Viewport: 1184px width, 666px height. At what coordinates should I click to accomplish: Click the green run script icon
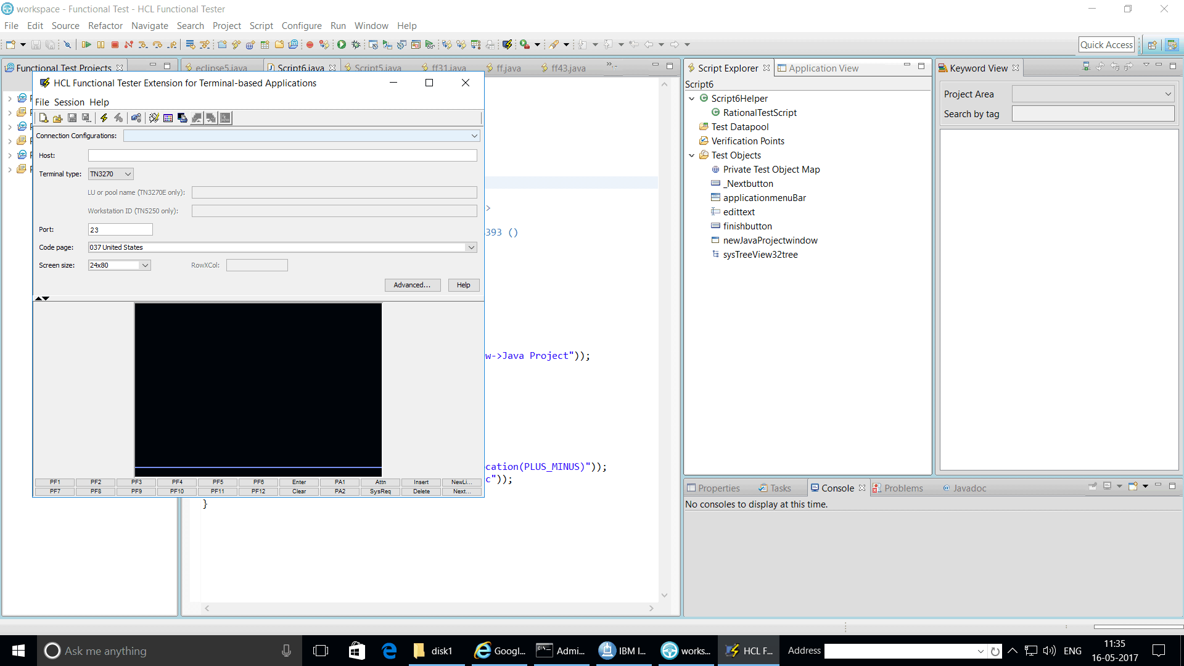(x=342, y=44)
